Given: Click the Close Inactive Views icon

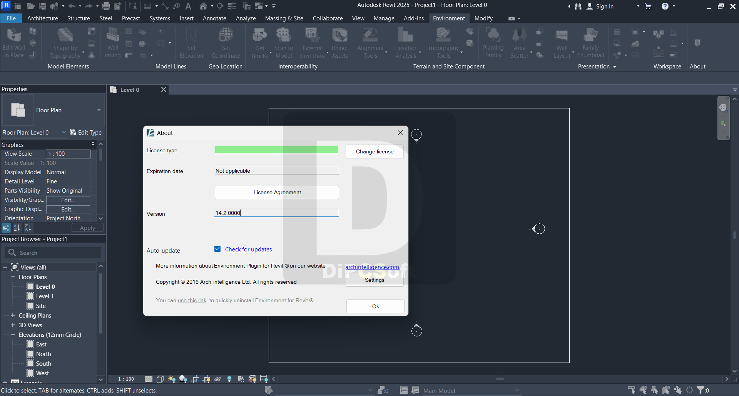Looking at the screenshot, I should [x=247, y=6].
